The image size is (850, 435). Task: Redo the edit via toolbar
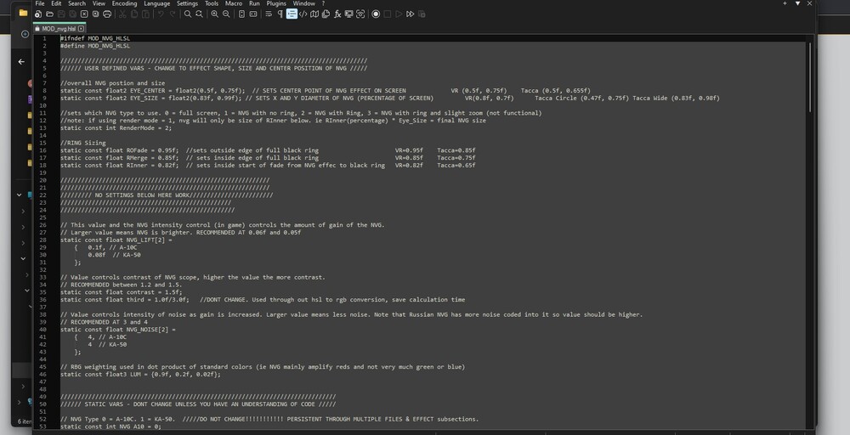(x=173, y=14)
